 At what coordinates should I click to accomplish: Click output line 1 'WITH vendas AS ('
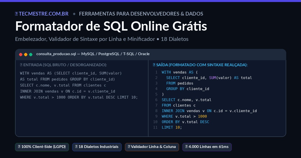pos(180,72)
